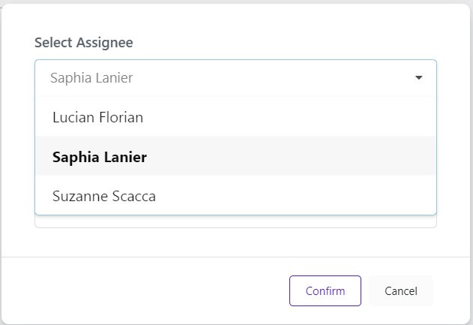The width and height of the screenshot is (473, 325).
Task: Click the first option, Lucian Florian
Action: click(97, 117)
